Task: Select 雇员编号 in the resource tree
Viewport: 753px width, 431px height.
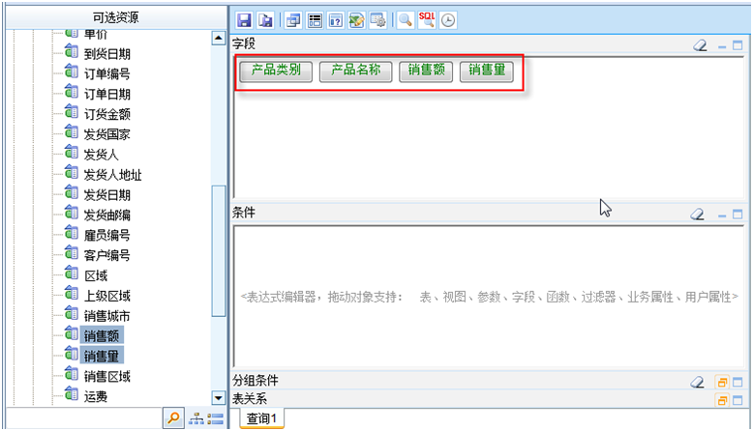Action: point(107,236)
